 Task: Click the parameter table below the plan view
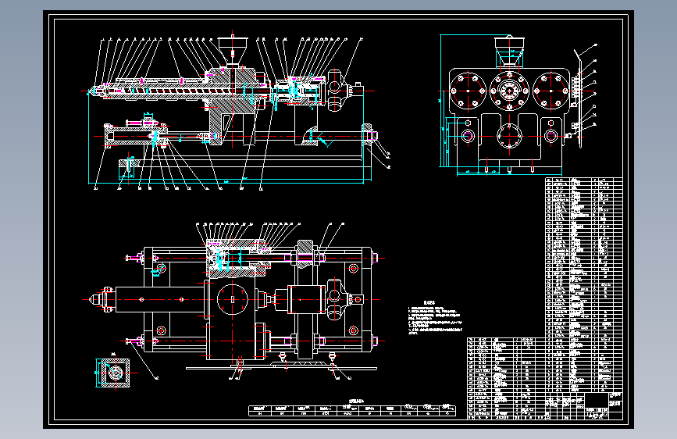pyautogui.click(x=352, y=410)
